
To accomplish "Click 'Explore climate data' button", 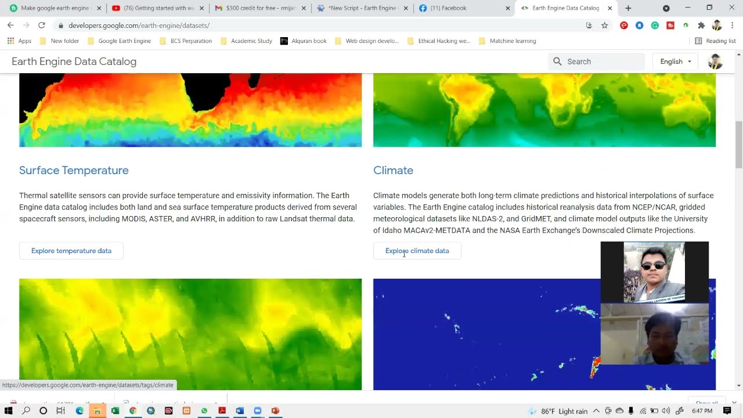I will click(417, 251).
